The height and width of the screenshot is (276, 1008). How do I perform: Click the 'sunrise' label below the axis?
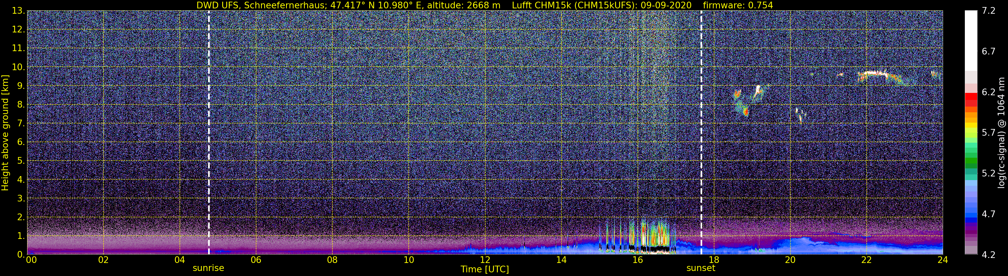point(208,268)
